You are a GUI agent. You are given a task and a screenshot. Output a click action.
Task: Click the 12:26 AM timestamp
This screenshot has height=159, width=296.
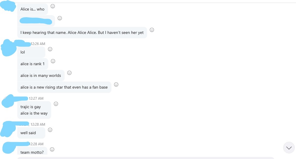[x=38, y=44]
